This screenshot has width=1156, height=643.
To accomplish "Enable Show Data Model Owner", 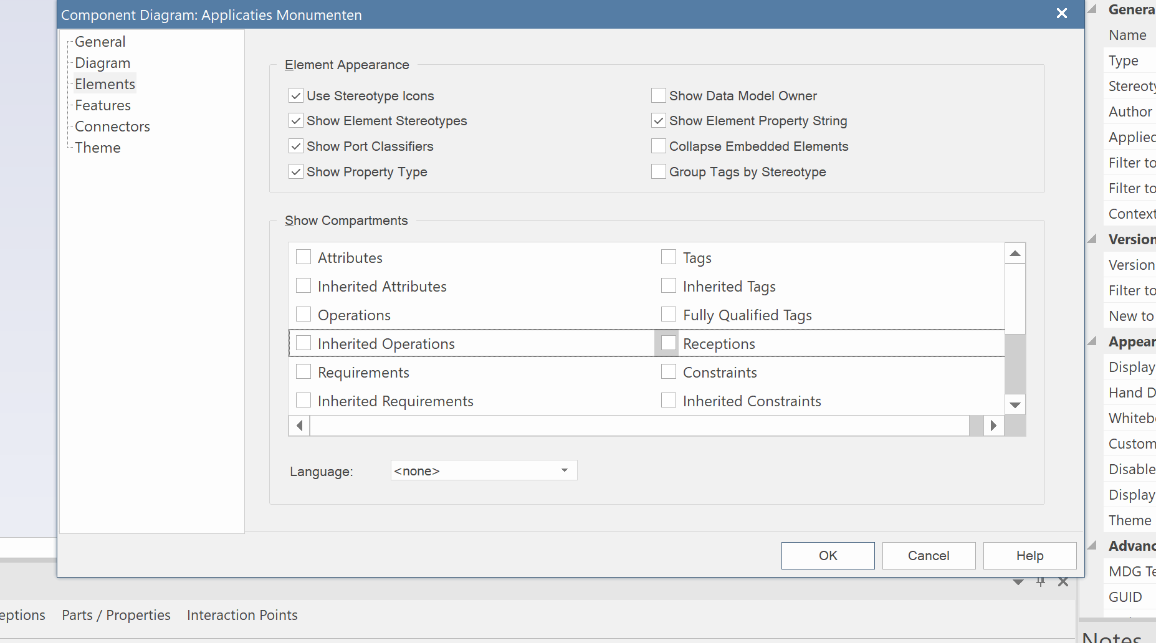I will pos(659,95).
